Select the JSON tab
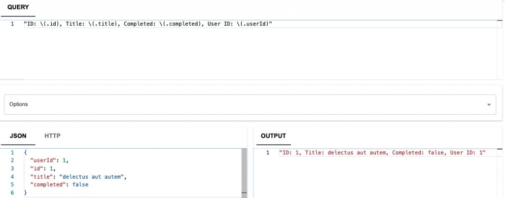Screen dimensions: 505x198 (x=18, y=135)
